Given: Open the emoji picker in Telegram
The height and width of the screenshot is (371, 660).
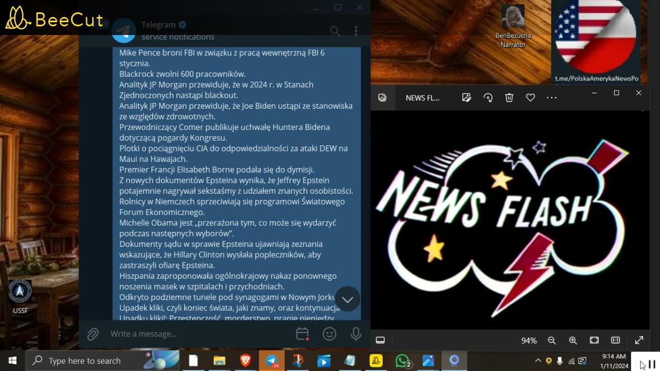Looking at the screenshot, I should [x=329, y=334].
